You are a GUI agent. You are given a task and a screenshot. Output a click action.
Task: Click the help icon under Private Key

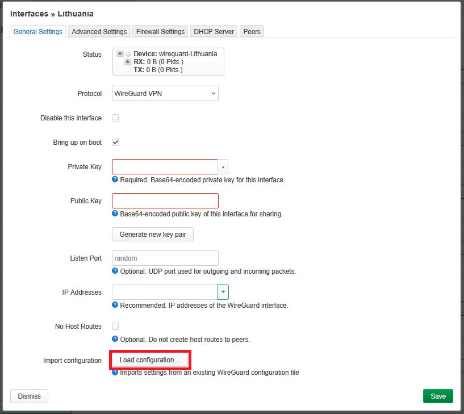(115, 180)
